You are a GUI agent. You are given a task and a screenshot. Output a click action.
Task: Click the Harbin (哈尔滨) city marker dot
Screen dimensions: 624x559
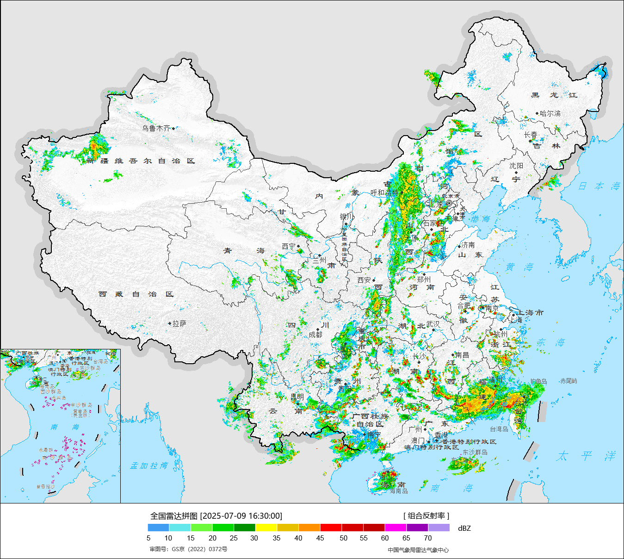click(x=537, y=113)
